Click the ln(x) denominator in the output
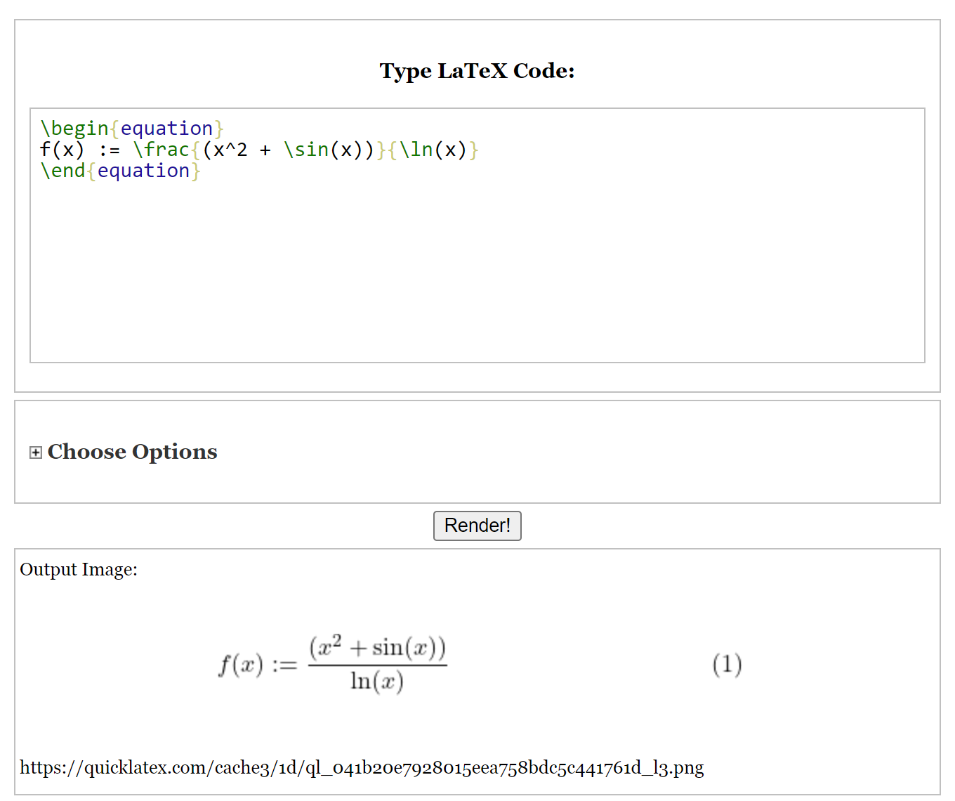The height and width of the screenshot is (801, 955). 377,682
